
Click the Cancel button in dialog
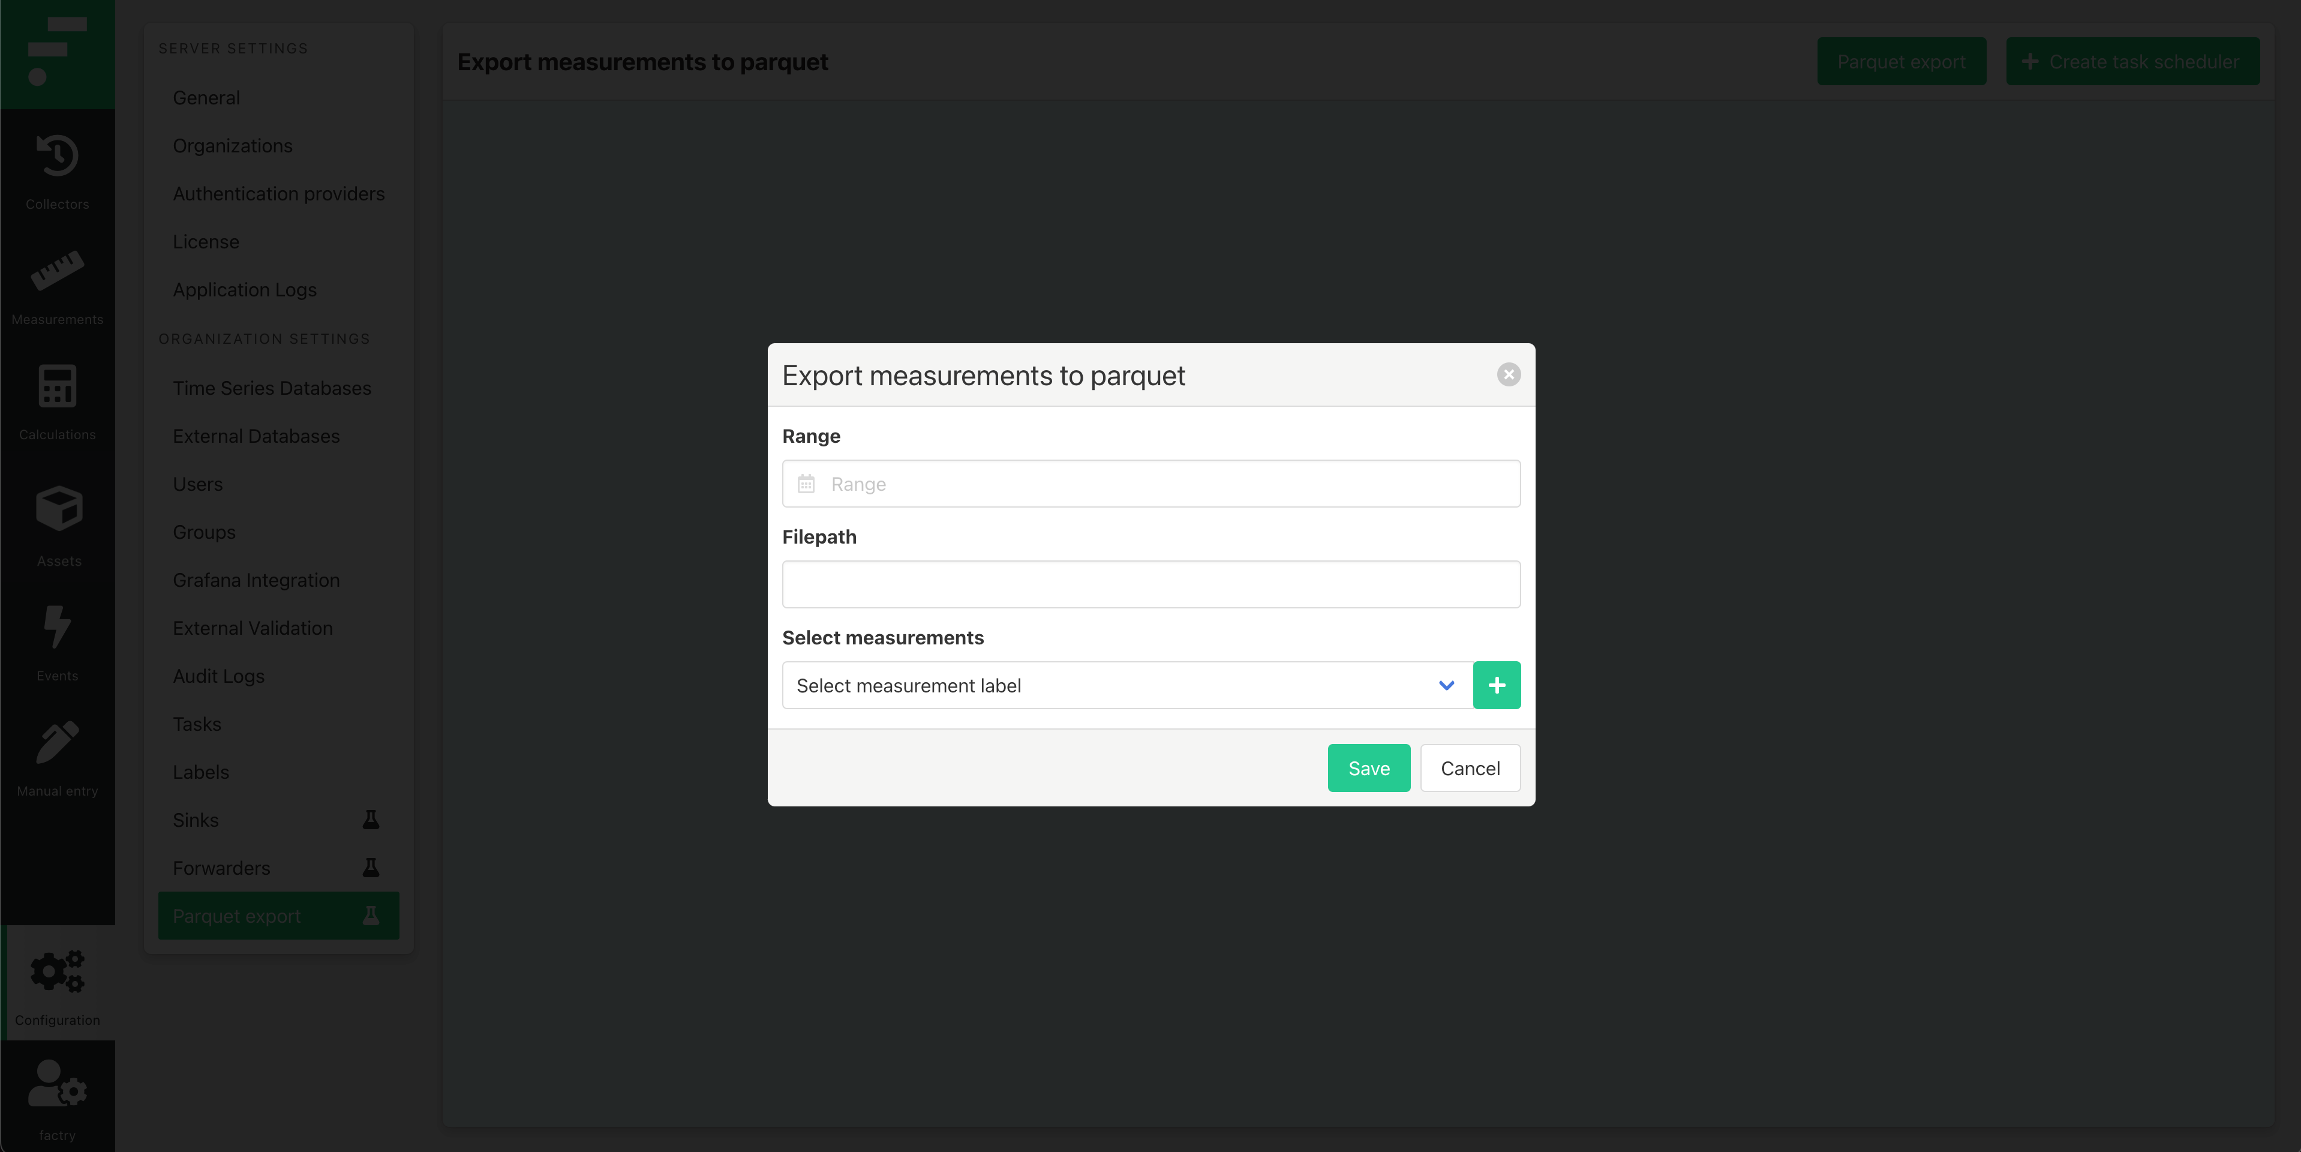(x=1470, y=767)
